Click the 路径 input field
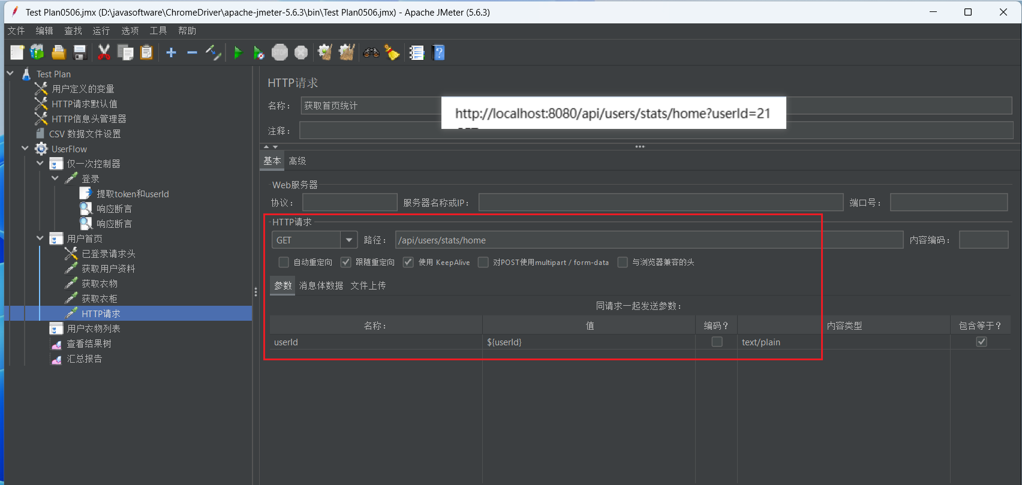The image size is (1022, 485). tap(649, 240)
